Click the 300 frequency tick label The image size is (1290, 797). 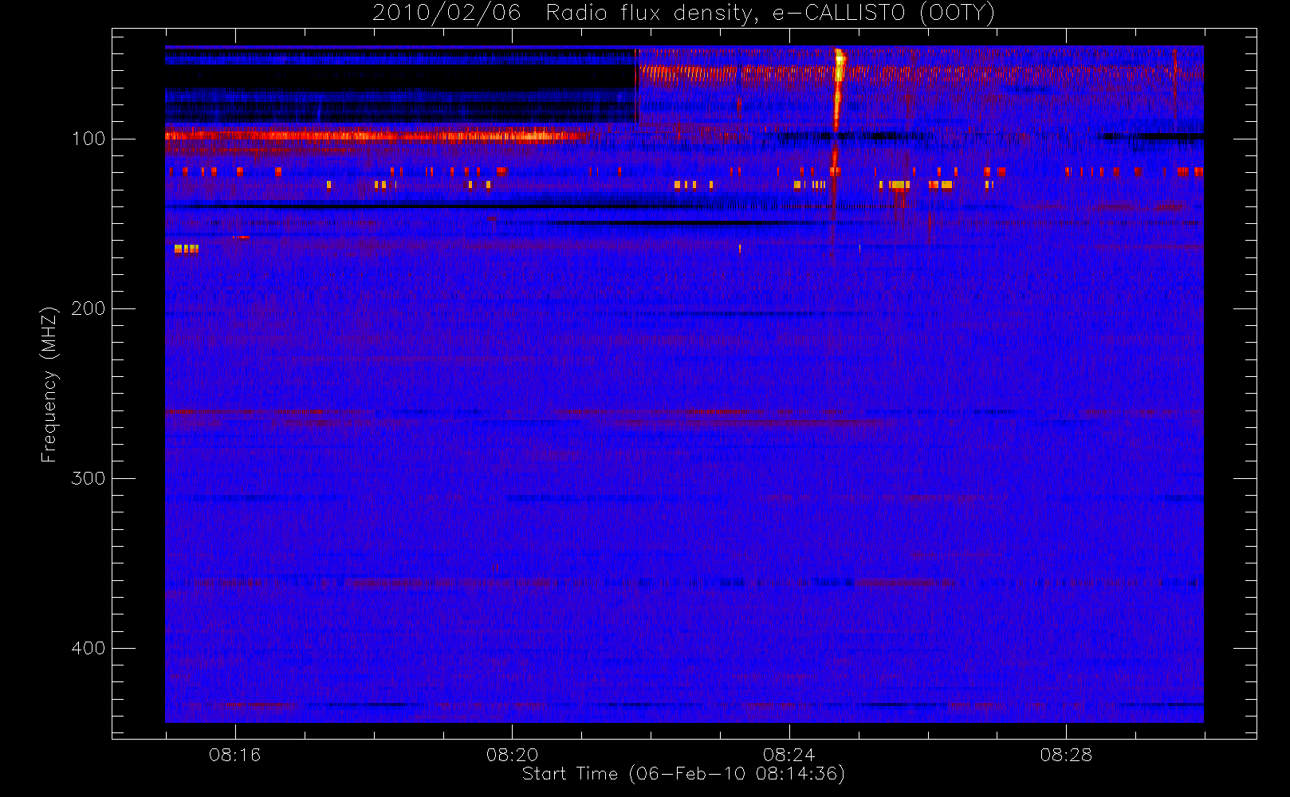coord(88,478)
